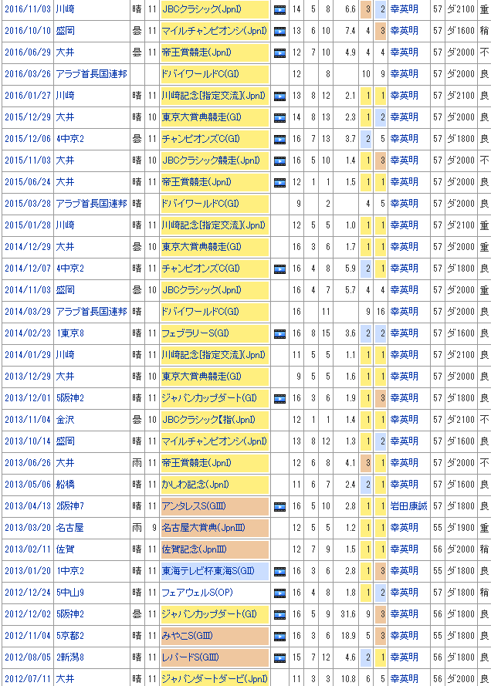This screenshot has height=686, width=491.
Task: Open the みやこS(GIII) race link
Action: pyautogui.click(x=190, y=636)
